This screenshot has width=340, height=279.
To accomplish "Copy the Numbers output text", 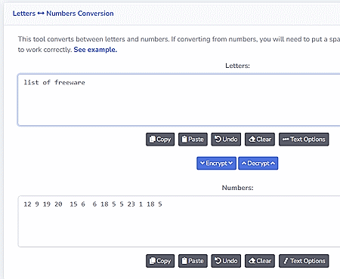I will coord(160,261).
